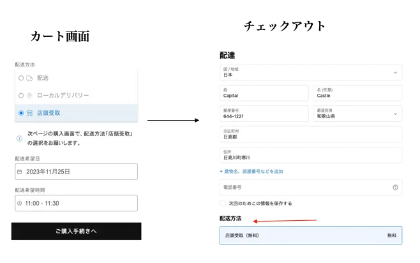Click the delivery truck icon beside 配送
Viewport: 420px width, 263px height.
tap(29, 78)
